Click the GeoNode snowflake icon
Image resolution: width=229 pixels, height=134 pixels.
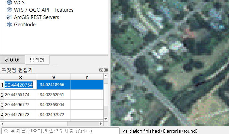[9, 24]
